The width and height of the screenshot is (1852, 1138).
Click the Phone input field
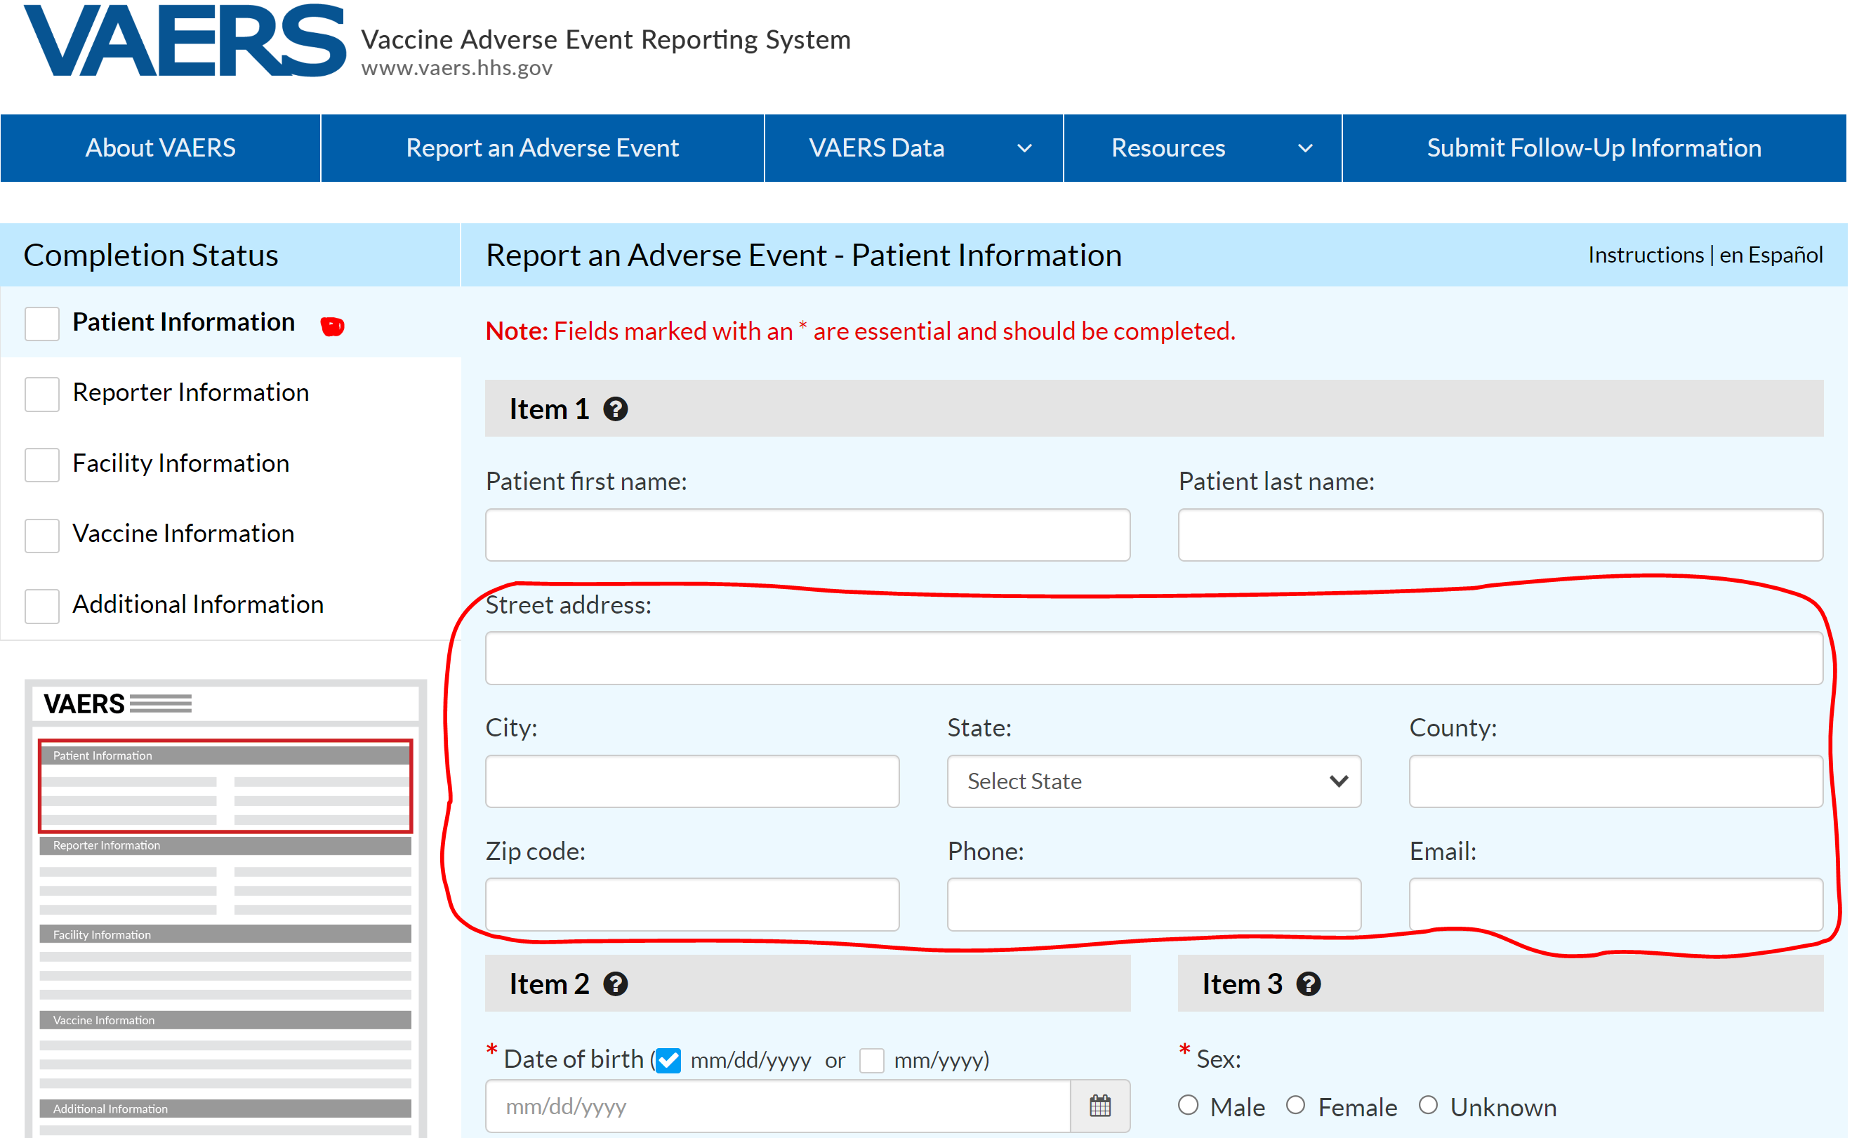pos(1153,904)
